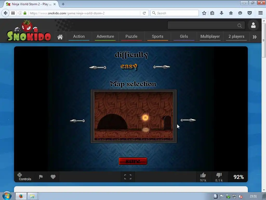
Task: Reload the page with refresh icon
Action: [x=144, y=13]
